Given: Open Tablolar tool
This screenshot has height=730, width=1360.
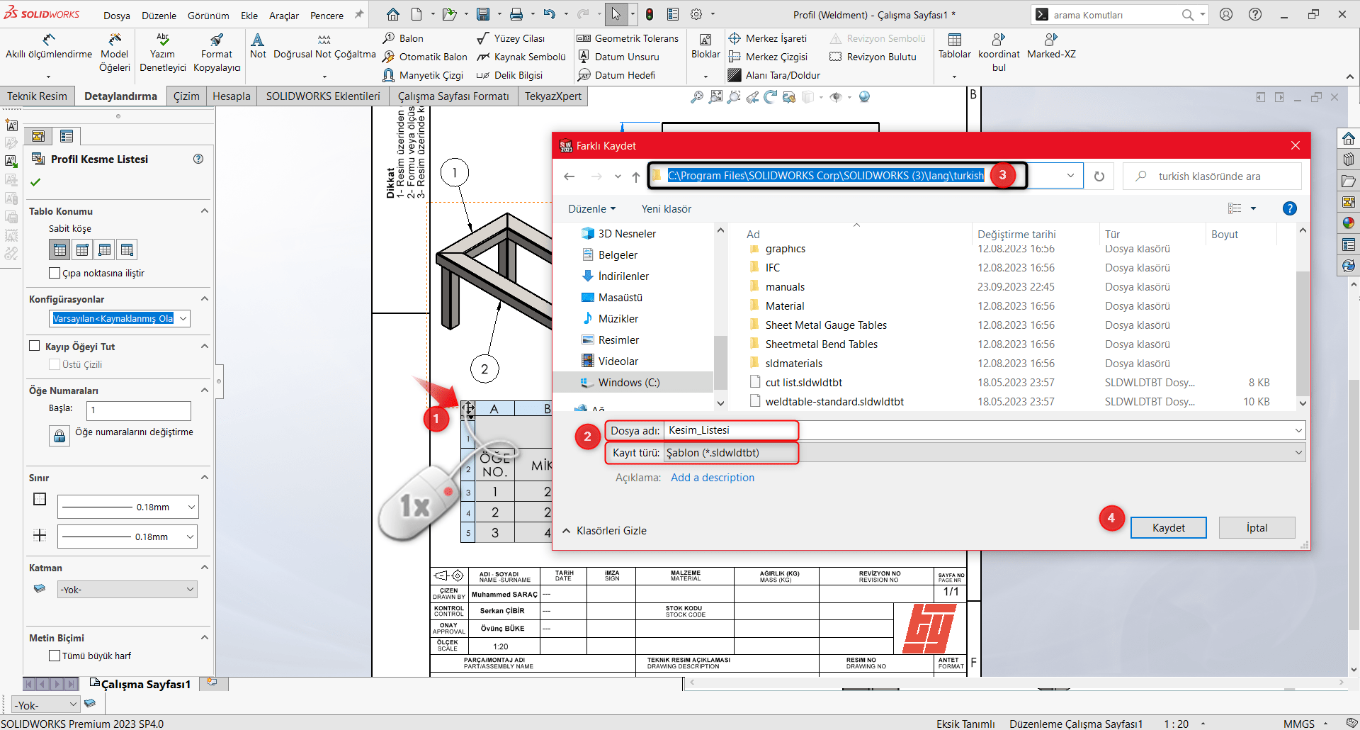Looking at the screenshot, I should click(955, 47).
